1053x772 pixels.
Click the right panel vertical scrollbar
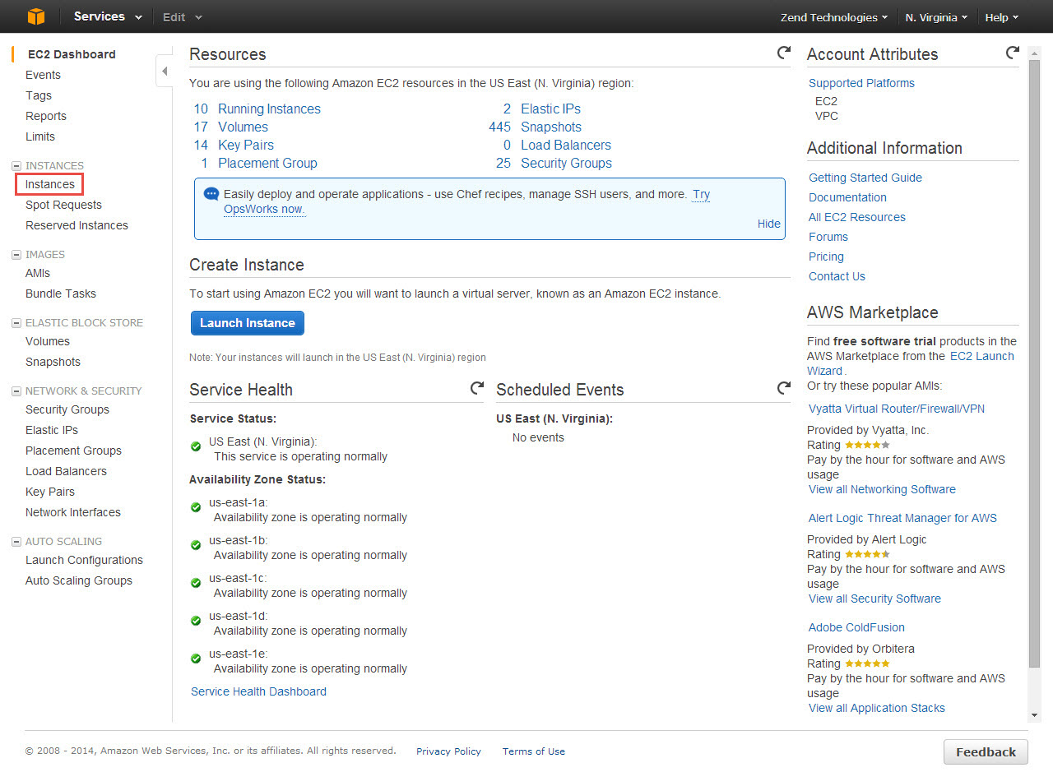tap(1034, 362)
